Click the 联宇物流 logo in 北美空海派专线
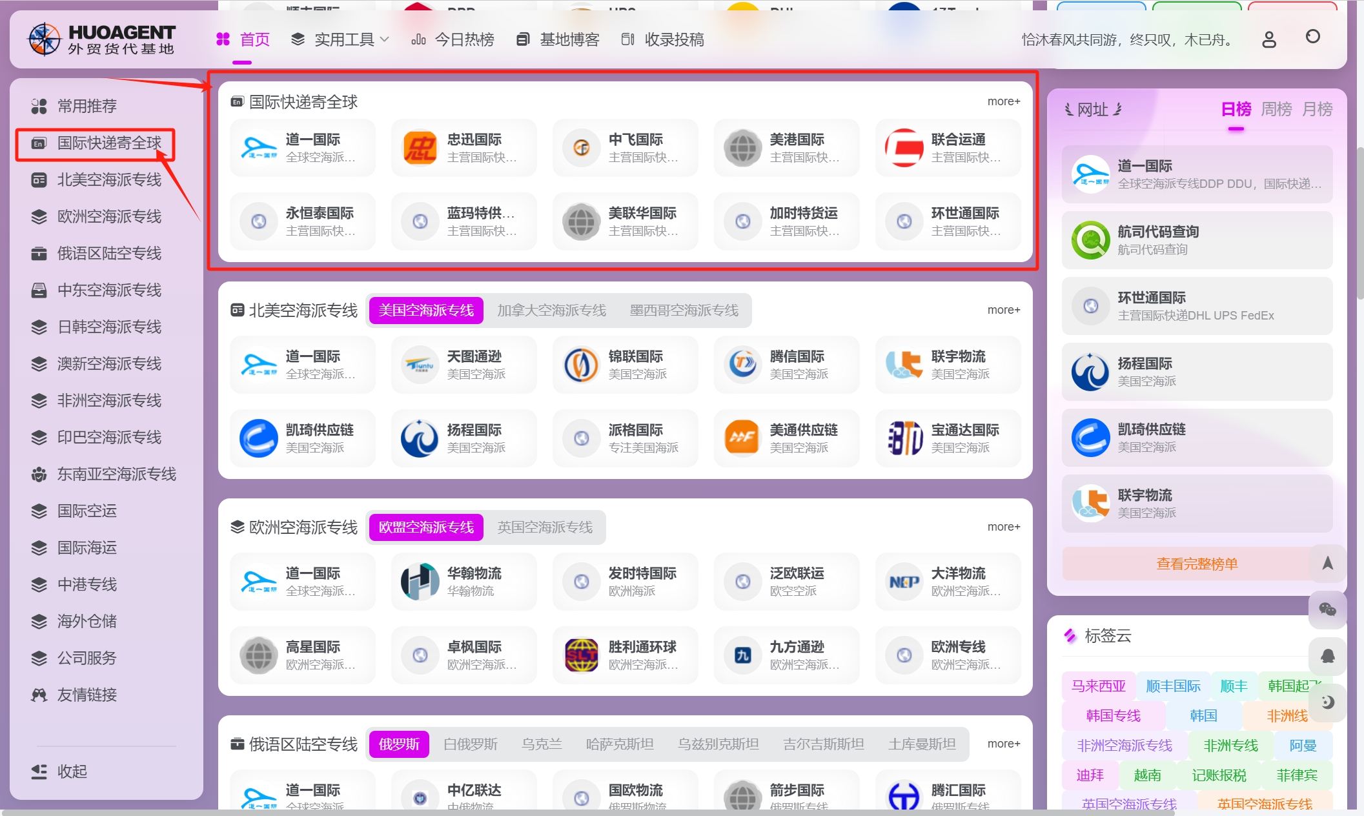 pyautogui.click(x=904, y=365)
